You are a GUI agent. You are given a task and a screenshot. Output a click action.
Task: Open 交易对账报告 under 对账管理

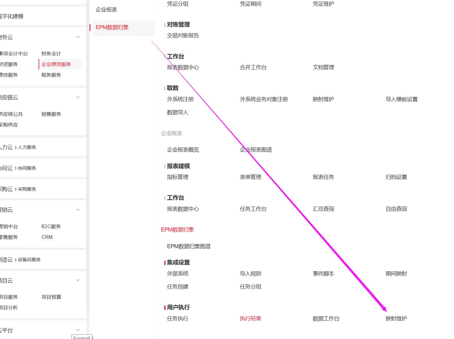[x=183, y=36]
